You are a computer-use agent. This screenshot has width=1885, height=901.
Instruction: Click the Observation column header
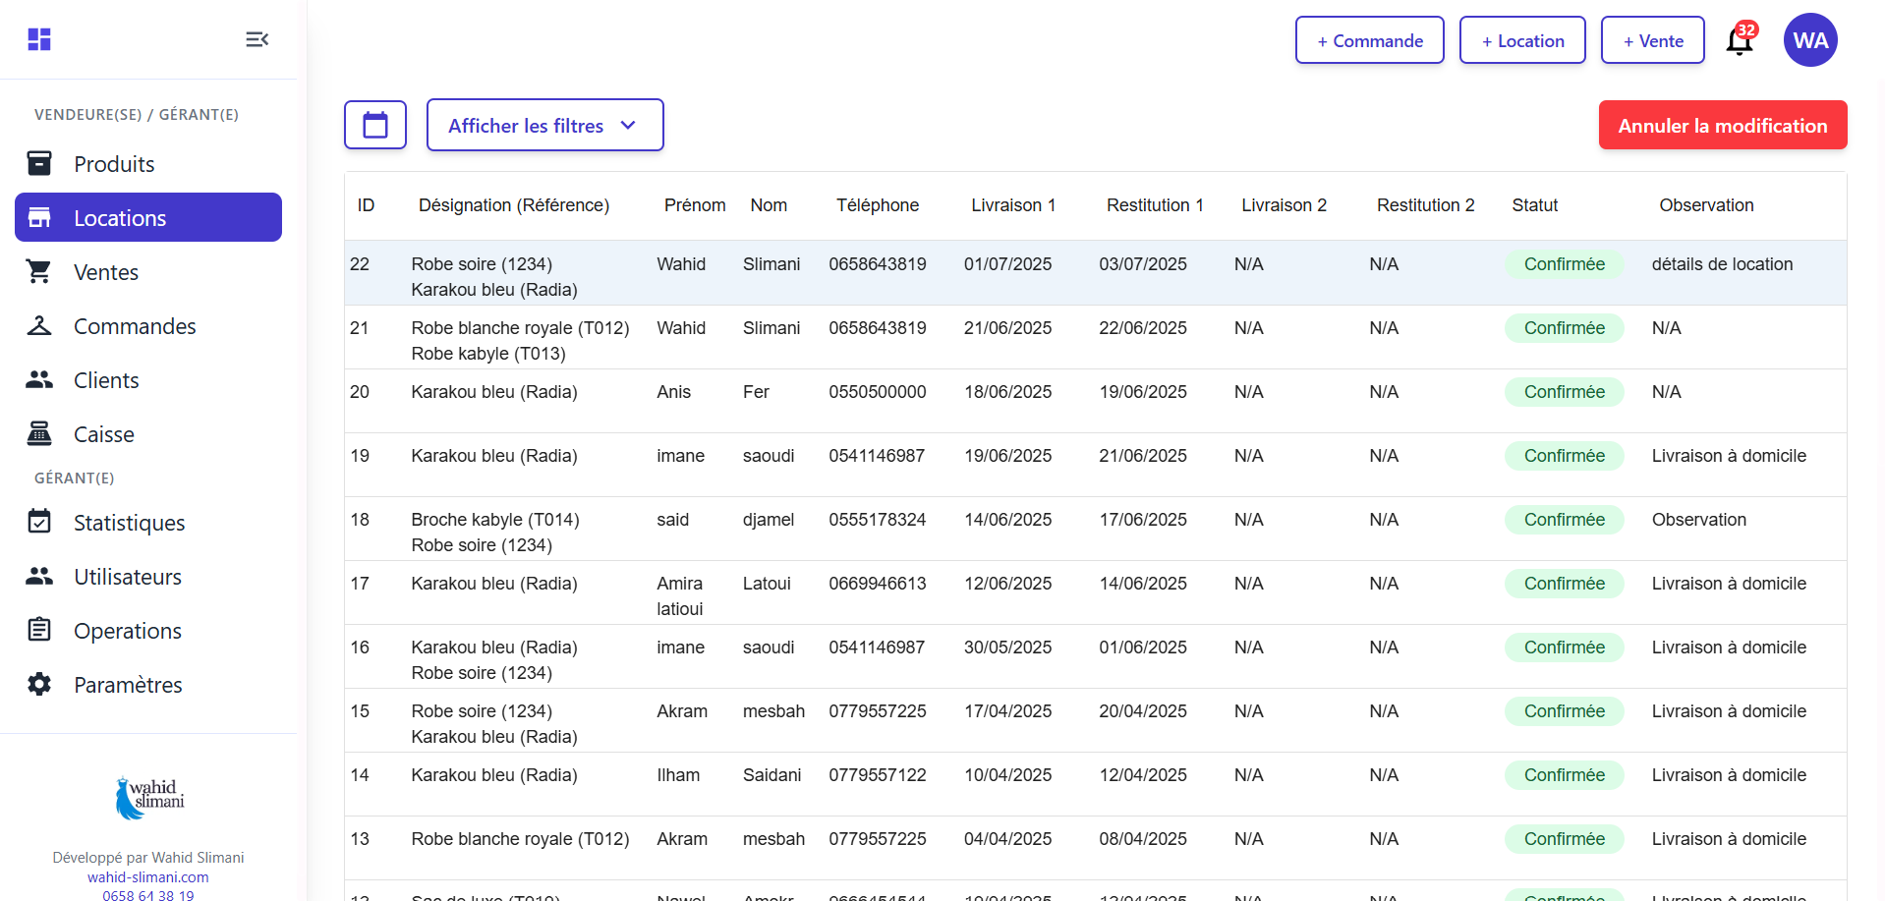point(1706,205)
